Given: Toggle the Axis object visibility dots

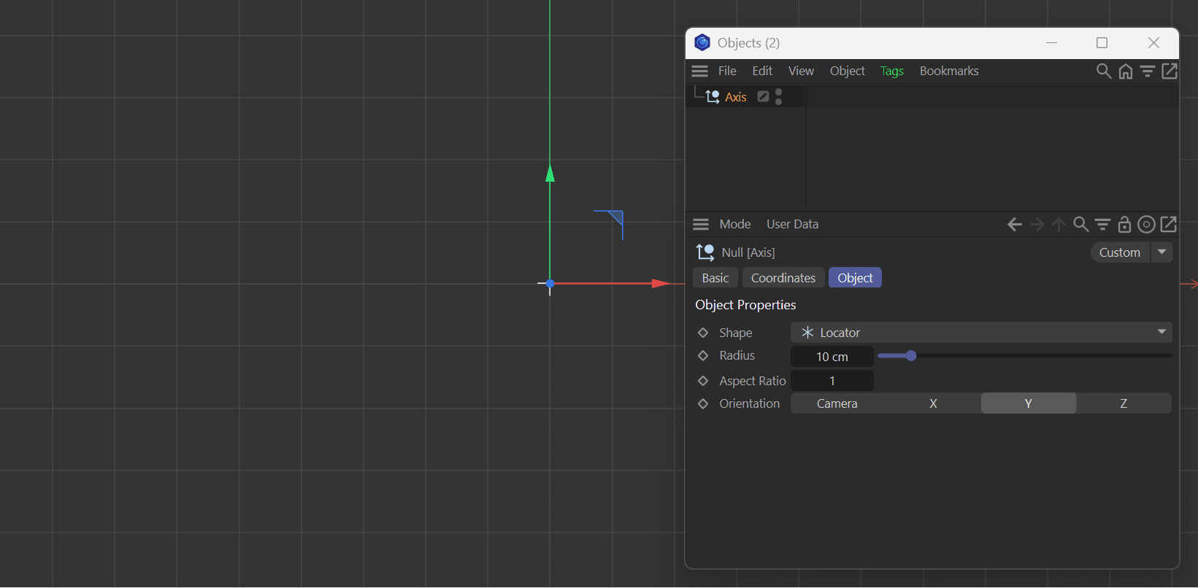Looking at the screenshot, I should pos(779,96).
